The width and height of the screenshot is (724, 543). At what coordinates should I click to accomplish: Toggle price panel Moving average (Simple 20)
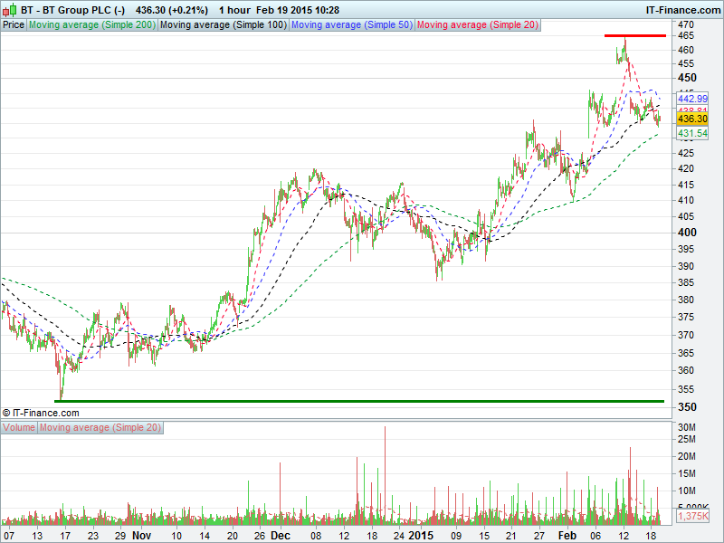[477, 25]
